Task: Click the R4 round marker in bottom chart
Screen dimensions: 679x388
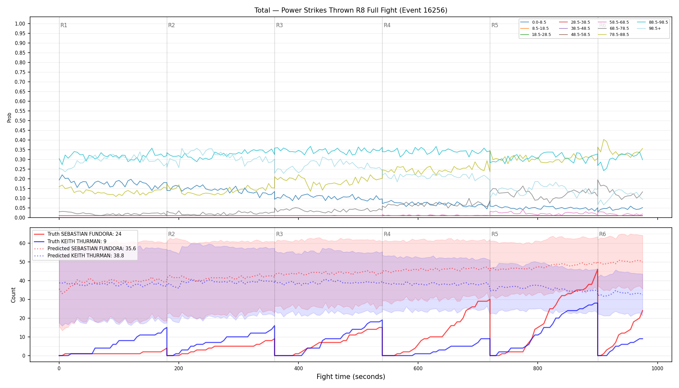Action: [x=387, y=234]
